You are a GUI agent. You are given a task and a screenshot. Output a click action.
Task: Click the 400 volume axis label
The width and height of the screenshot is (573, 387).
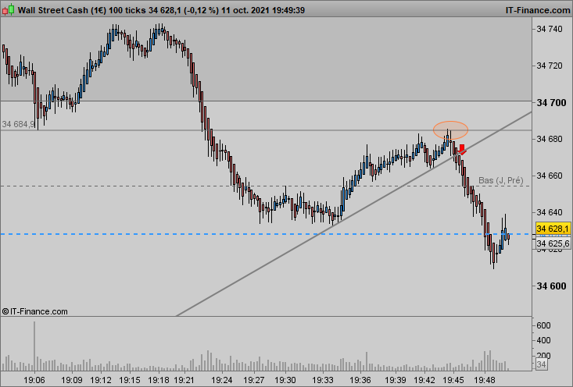coord(543,340)
